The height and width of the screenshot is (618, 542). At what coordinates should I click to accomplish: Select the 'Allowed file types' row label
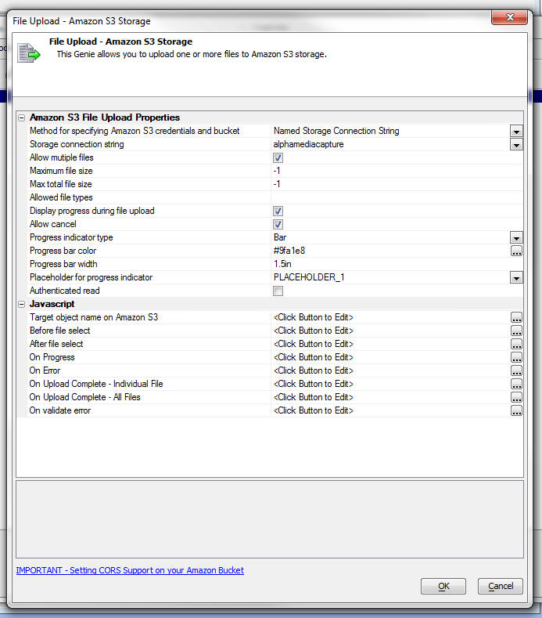61,197
